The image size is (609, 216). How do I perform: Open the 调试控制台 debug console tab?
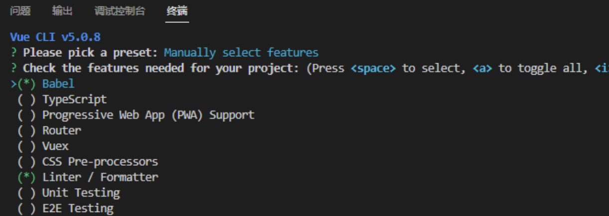(120, 11)
